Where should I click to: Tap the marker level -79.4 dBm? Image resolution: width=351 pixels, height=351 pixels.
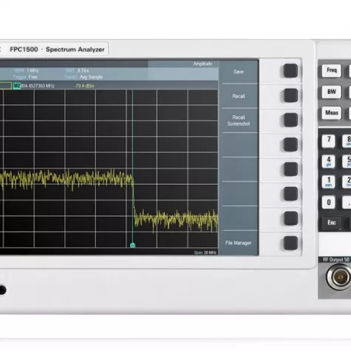point(84,86)
